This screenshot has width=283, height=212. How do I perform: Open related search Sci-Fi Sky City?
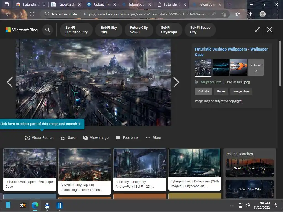(250, 189)
